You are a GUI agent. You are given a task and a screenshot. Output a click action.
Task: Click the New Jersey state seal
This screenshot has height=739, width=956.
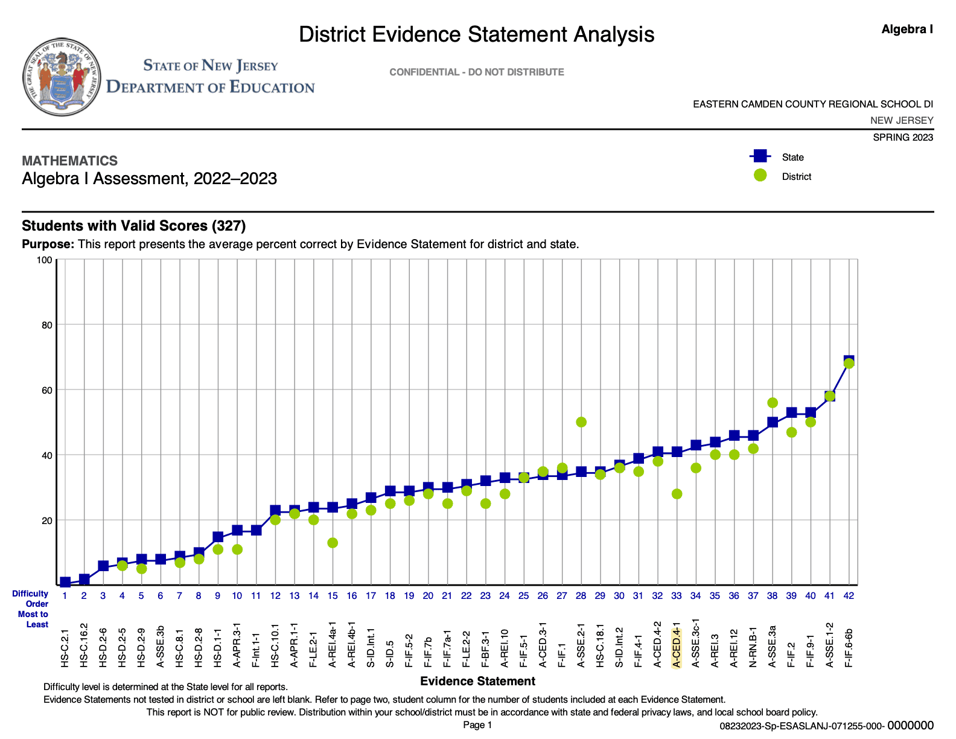[x=62, y=77]
